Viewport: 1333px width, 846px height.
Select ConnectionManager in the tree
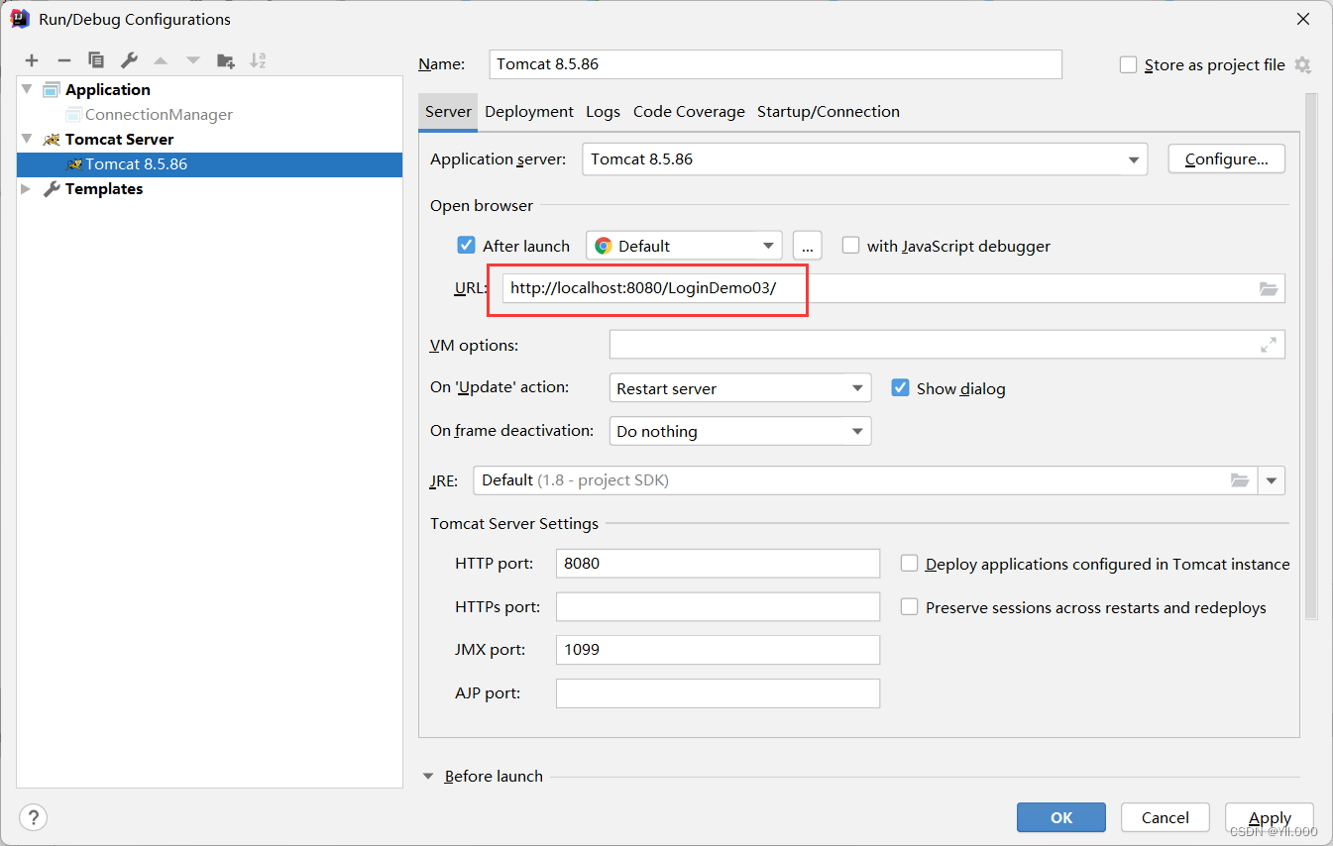[159, 114]
